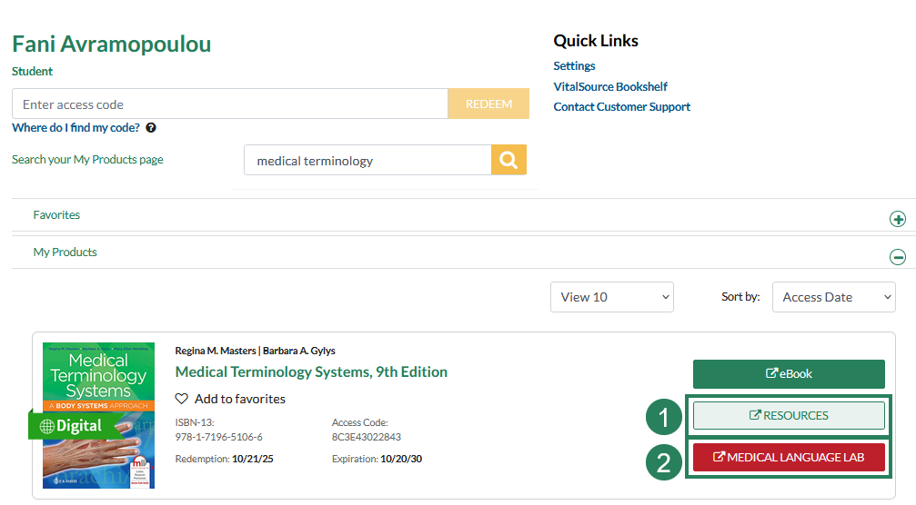916x505 pixels.
Task: Click the search magnifier icon button
Action: (x=508, y=160)
